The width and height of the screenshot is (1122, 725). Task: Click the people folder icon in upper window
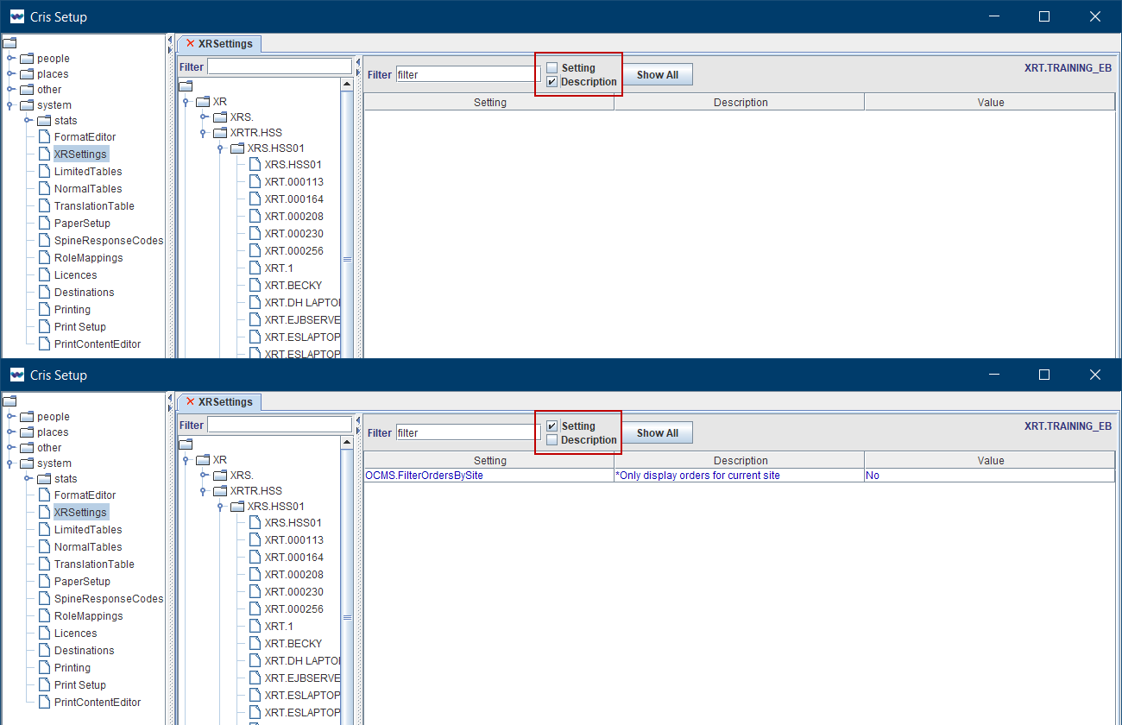pos(27,59)
